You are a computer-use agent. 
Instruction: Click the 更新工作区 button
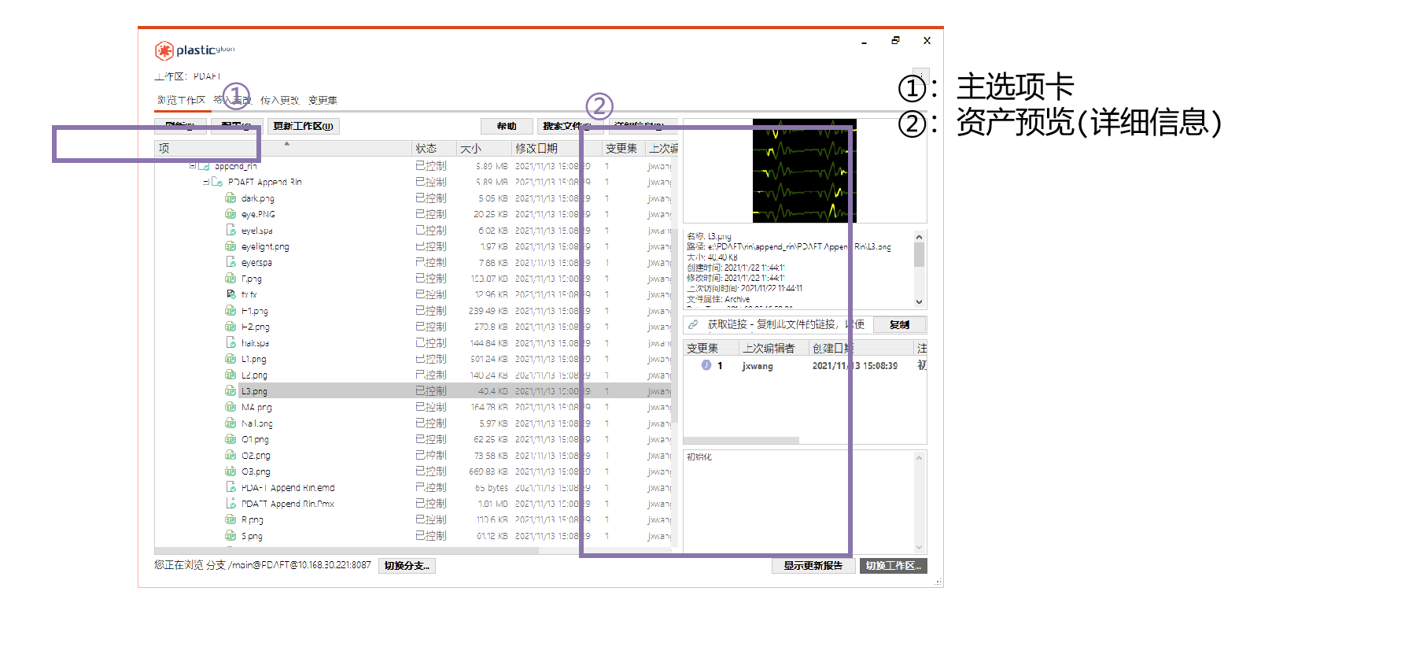(x=303, y=126)
